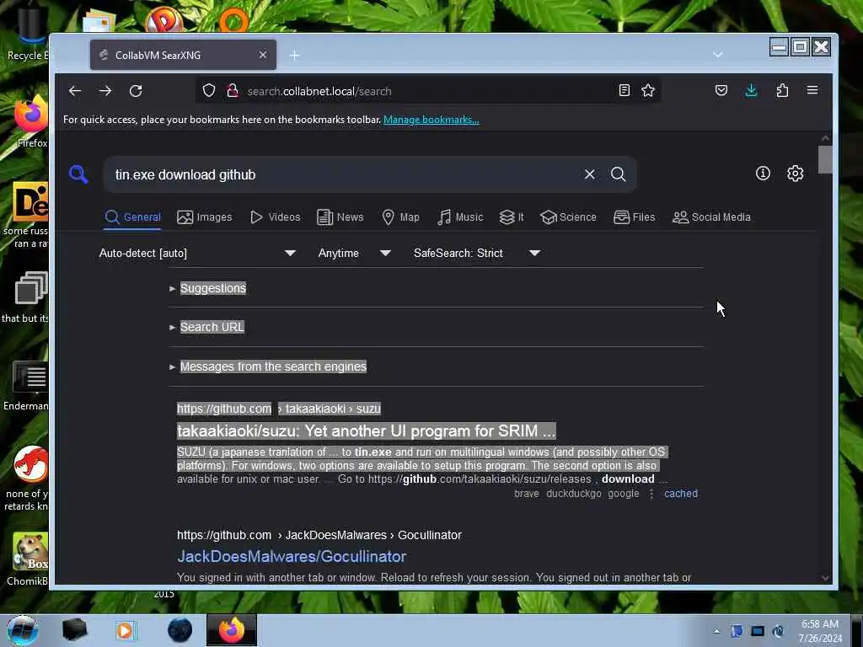Open a new tab with the plus button
The width and height of the screenshot is (863, 647).
294,55
